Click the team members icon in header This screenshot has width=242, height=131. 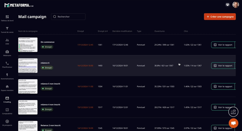click(x=227, y=5)
